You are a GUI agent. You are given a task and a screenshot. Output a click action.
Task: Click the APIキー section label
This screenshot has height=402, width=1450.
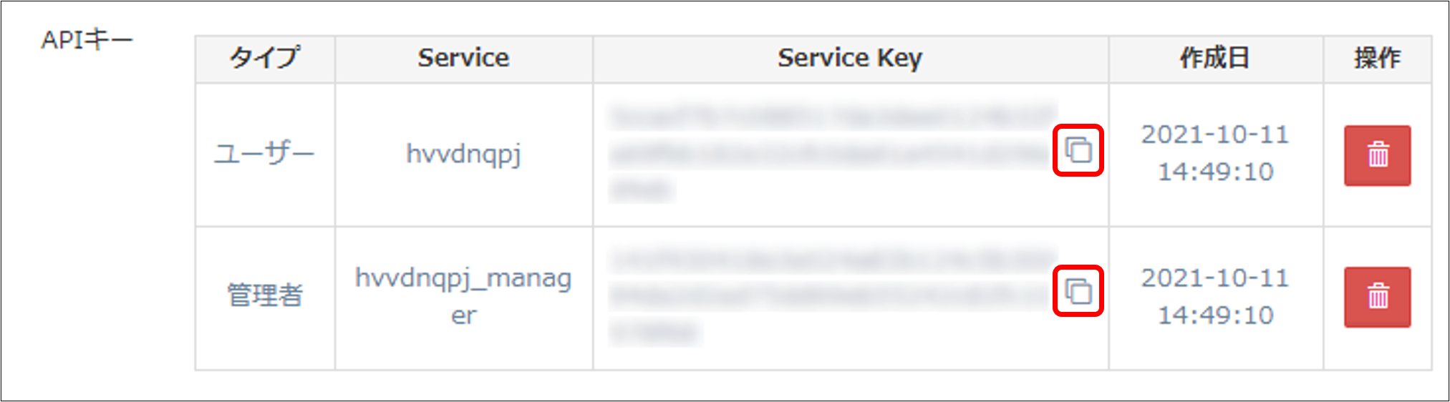tap(87, 40)
